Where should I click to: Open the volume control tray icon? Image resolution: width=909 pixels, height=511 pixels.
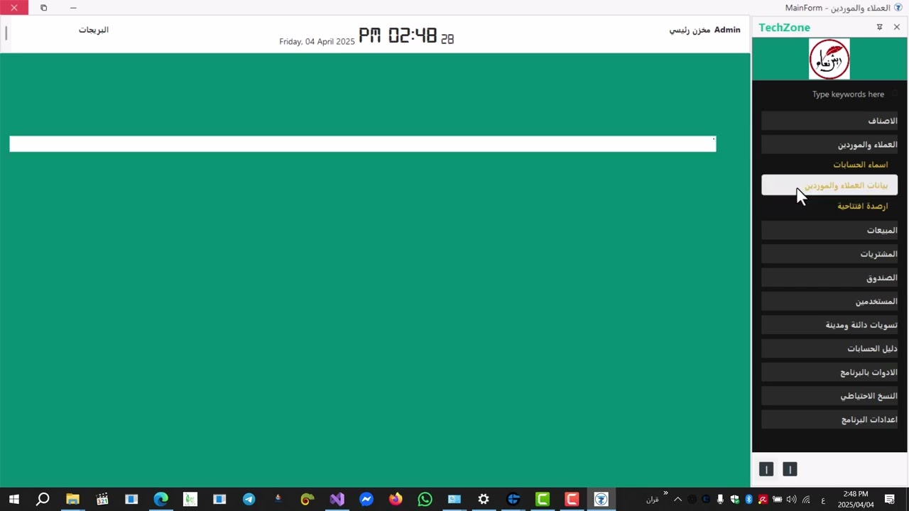pos(791,500)
